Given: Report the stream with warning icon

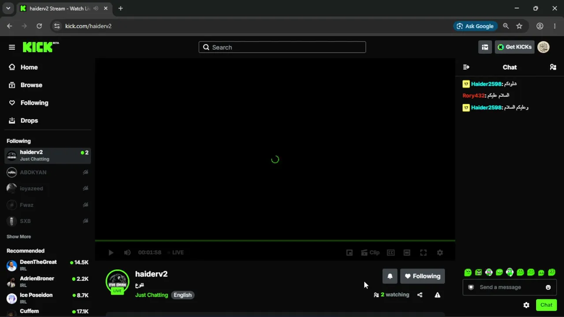Looking at the screenshot, I should point(438,295).
